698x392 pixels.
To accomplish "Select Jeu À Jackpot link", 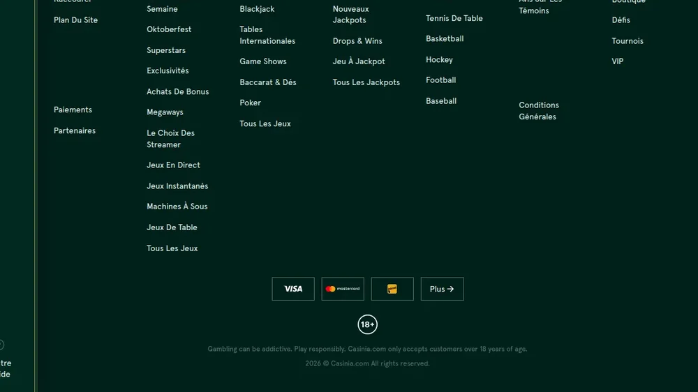I will 359,61.
